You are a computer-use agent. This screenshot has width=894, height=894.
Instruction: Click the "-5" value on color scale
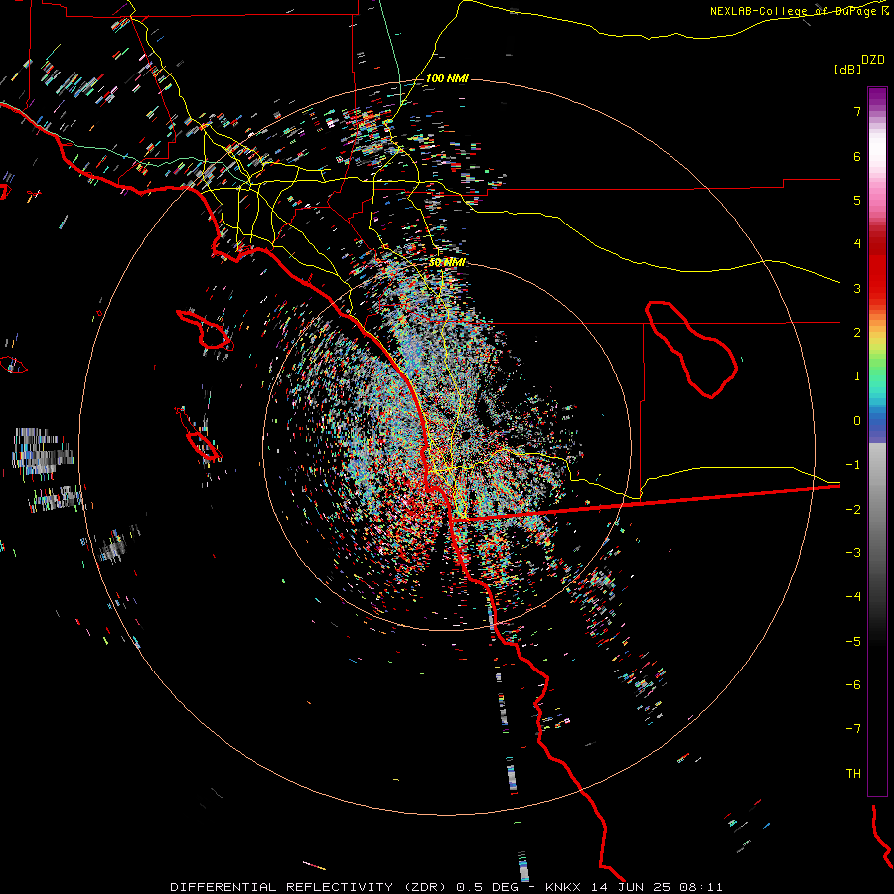[853, 642]
